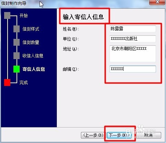Click the red square beside 完成
Screen dimensions: 166x143
point(7,82)
